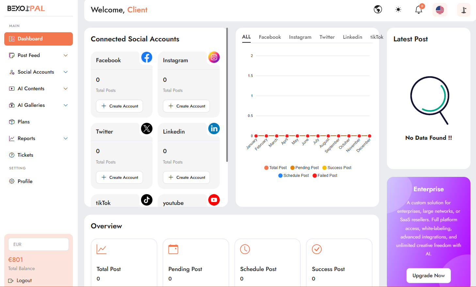Open the Dashboard menu item
The height and width of the screenshot is (287, 476).
[39, 39]
